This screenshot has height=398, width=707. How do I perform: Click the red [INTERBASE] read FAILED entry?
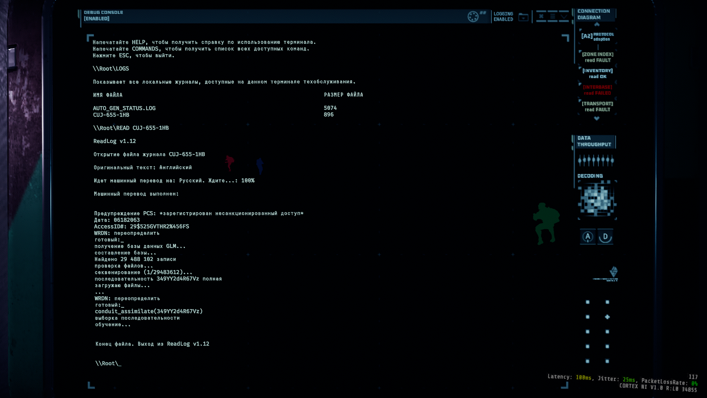click(x=597, y=90)
